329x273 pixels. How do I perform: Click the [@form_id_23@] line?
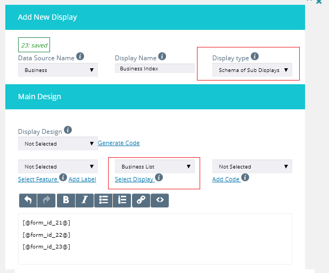pyautogui.click(x=46, y=246)
